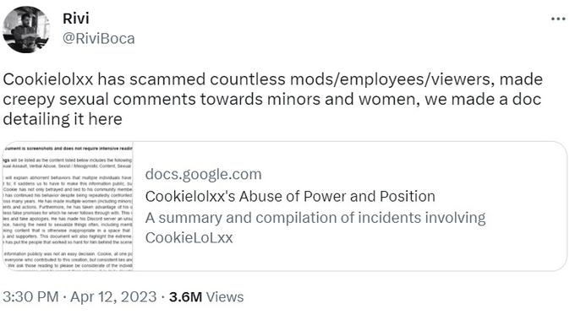
Task: Open card title Cookielolxx's Abuse of Power and Position
Action: coord(290,196)
